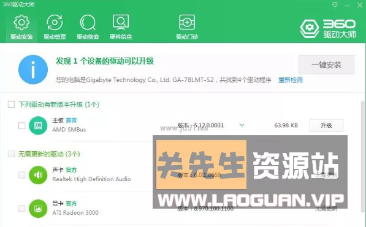Click the 官方 tag beside 声卡

71,170
